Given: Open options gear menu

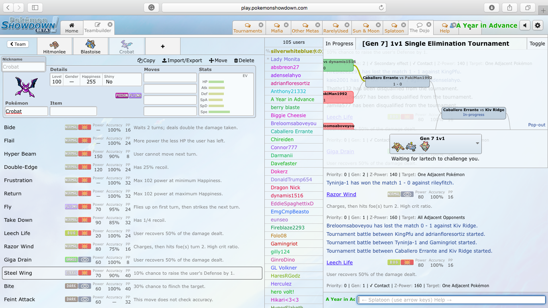Looking at the screenshot, I should tap(538, 25).
